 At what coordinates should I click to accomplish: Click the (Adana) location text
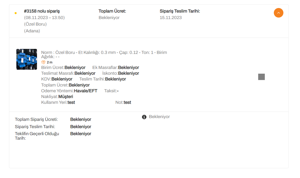click(32, 31)
